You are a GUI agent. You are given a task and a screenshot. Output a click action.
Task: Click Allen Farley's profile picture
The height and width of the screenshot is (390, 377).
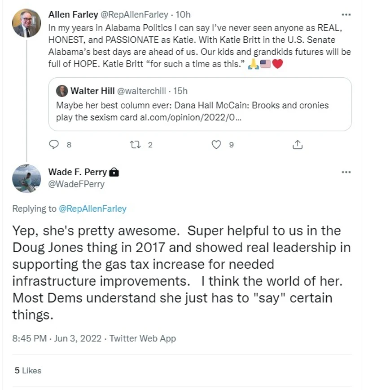[26, 23]
